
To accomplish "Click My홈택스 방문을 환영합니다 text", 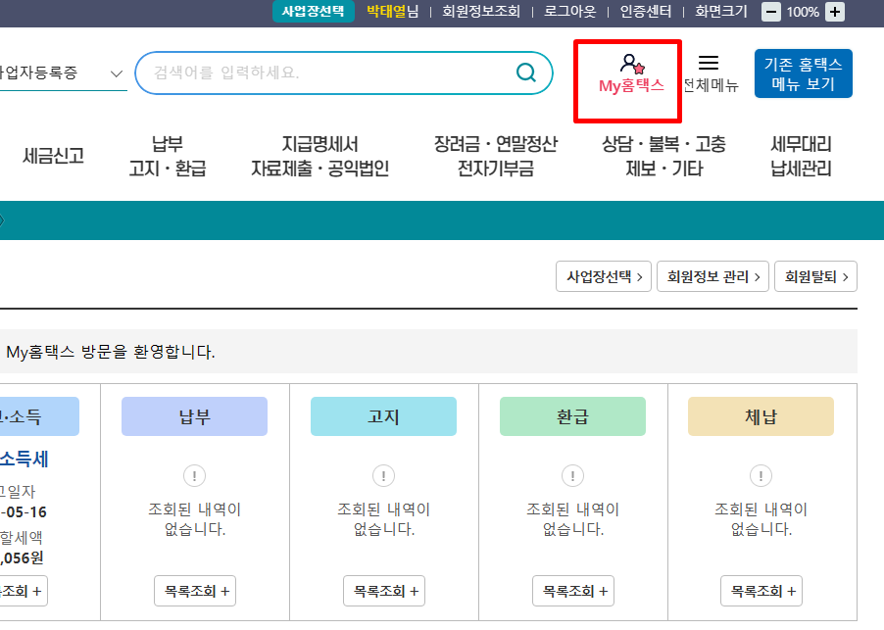I will click(x=111, y=352).
